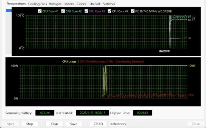Click the green 93 temperature reading

(x=193, y=18)
